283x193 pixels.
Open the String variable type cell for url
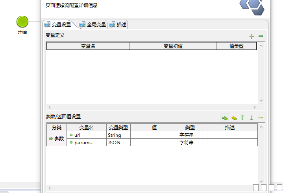118,135
